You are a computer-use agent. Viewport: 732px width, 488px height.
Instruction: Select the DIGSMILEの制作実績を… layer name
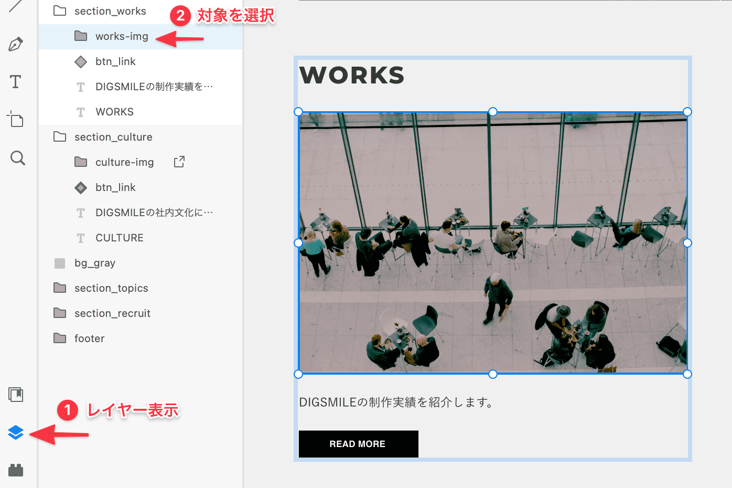coord(154,87)
